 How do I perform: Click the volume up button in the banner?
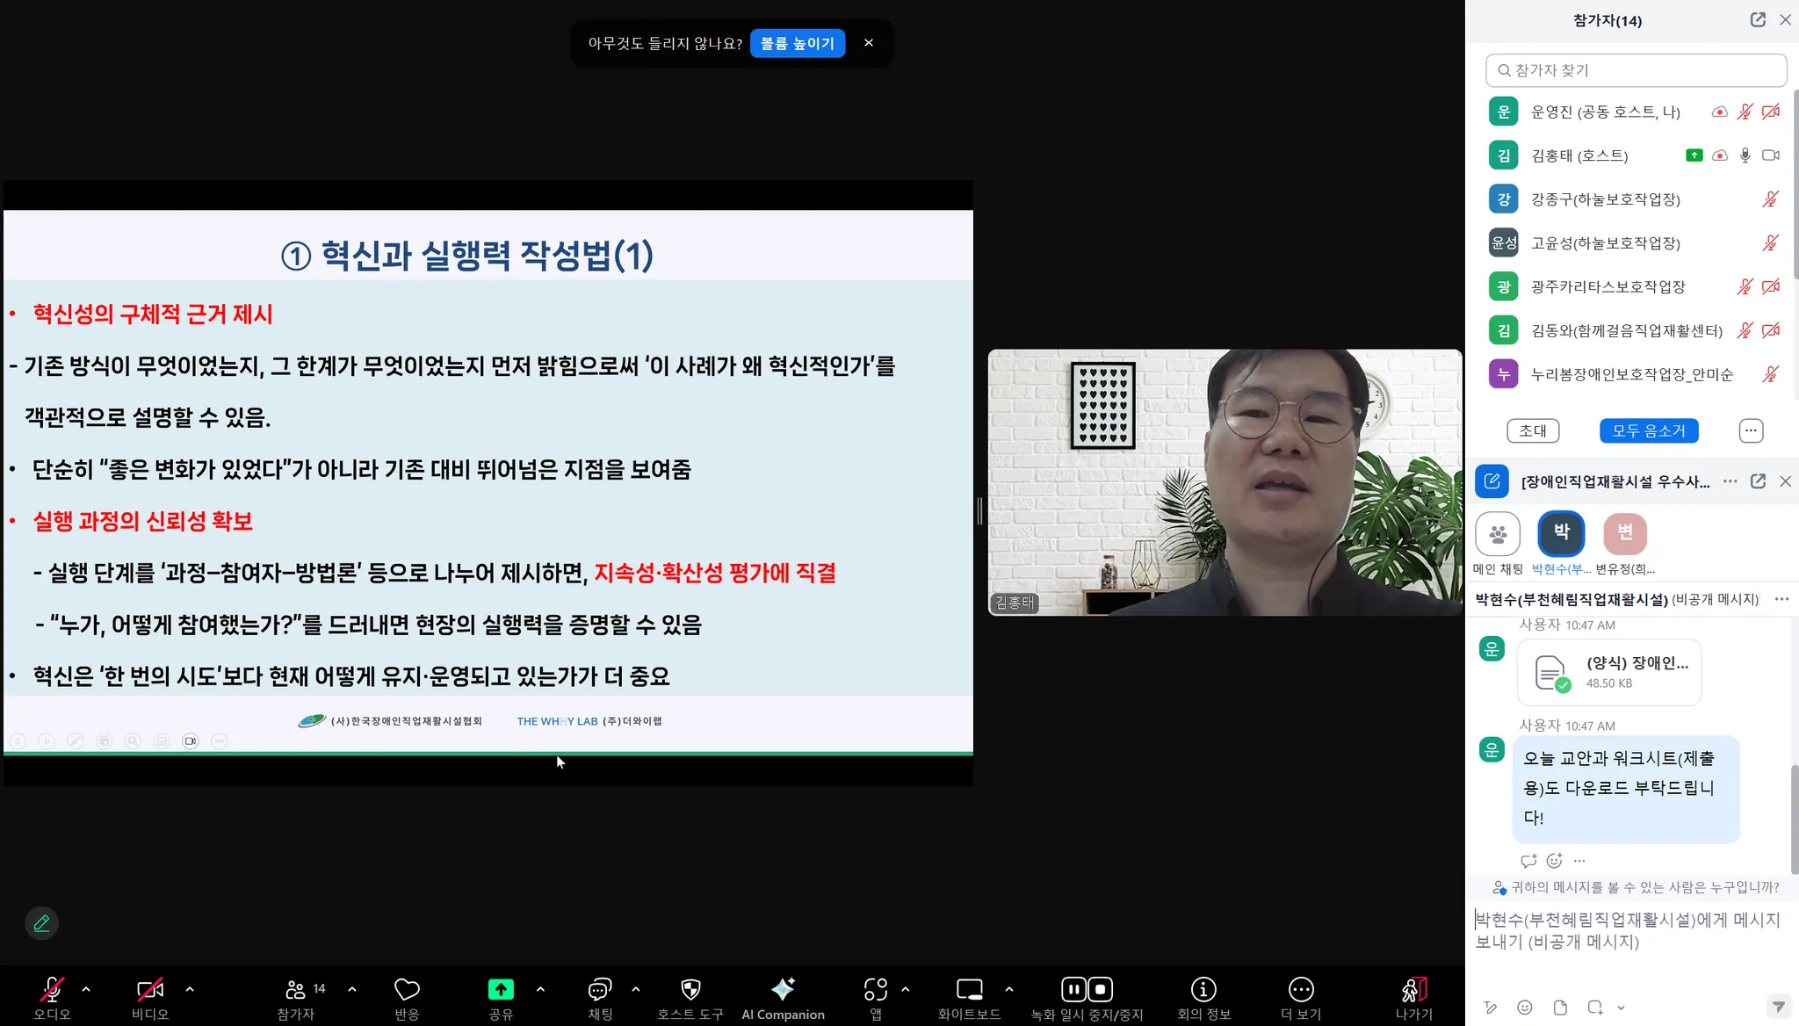797,43
